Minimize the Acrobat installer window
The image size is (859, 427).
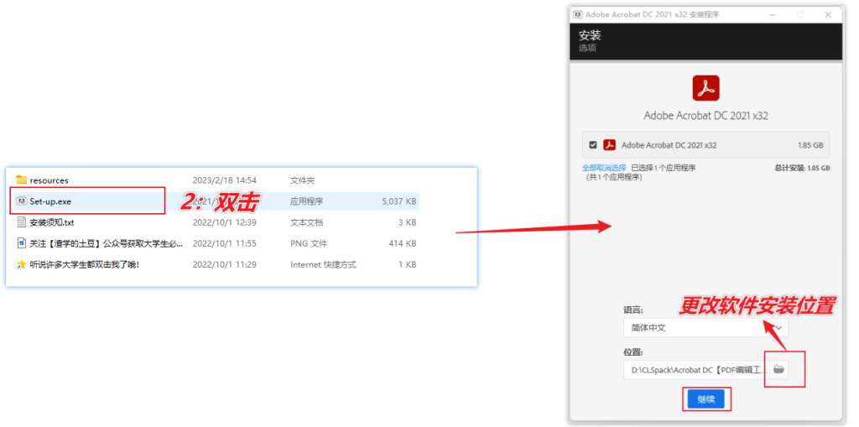(773, 14)
